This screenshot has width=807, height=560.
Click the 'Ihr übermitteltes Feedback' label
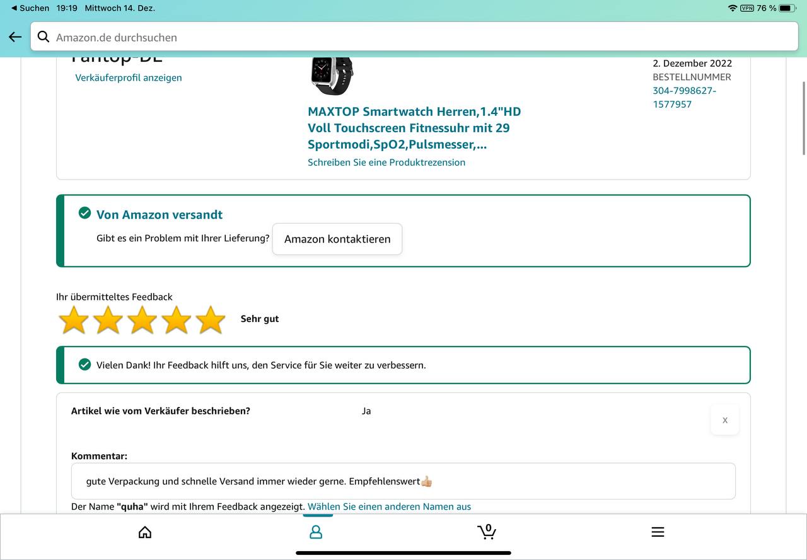tap(114, 297)
